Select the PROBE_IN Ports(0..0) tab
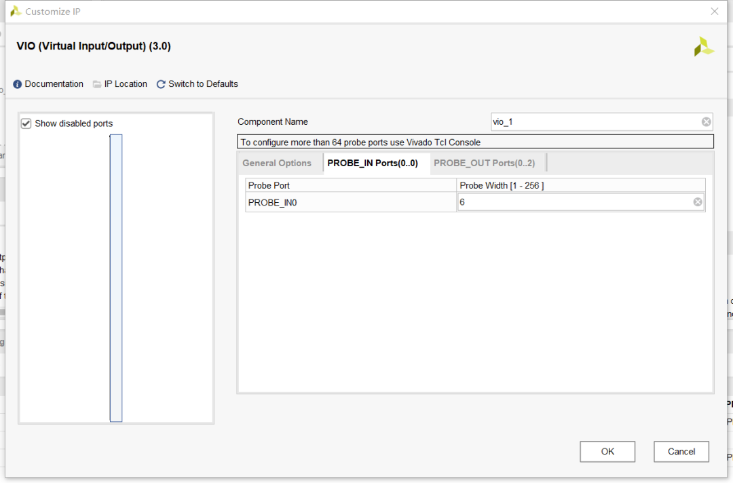This screenshot has width=733, height=483. click(x=373, y=163)
